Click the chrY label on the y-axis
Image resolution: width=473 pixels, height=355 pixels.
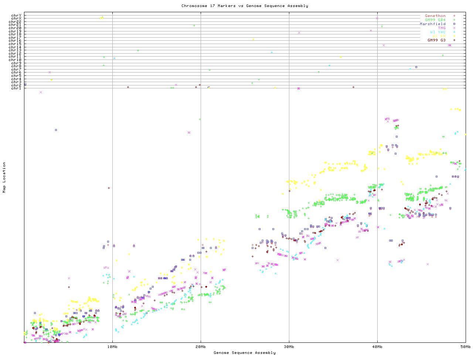click(x=16, y=15)
